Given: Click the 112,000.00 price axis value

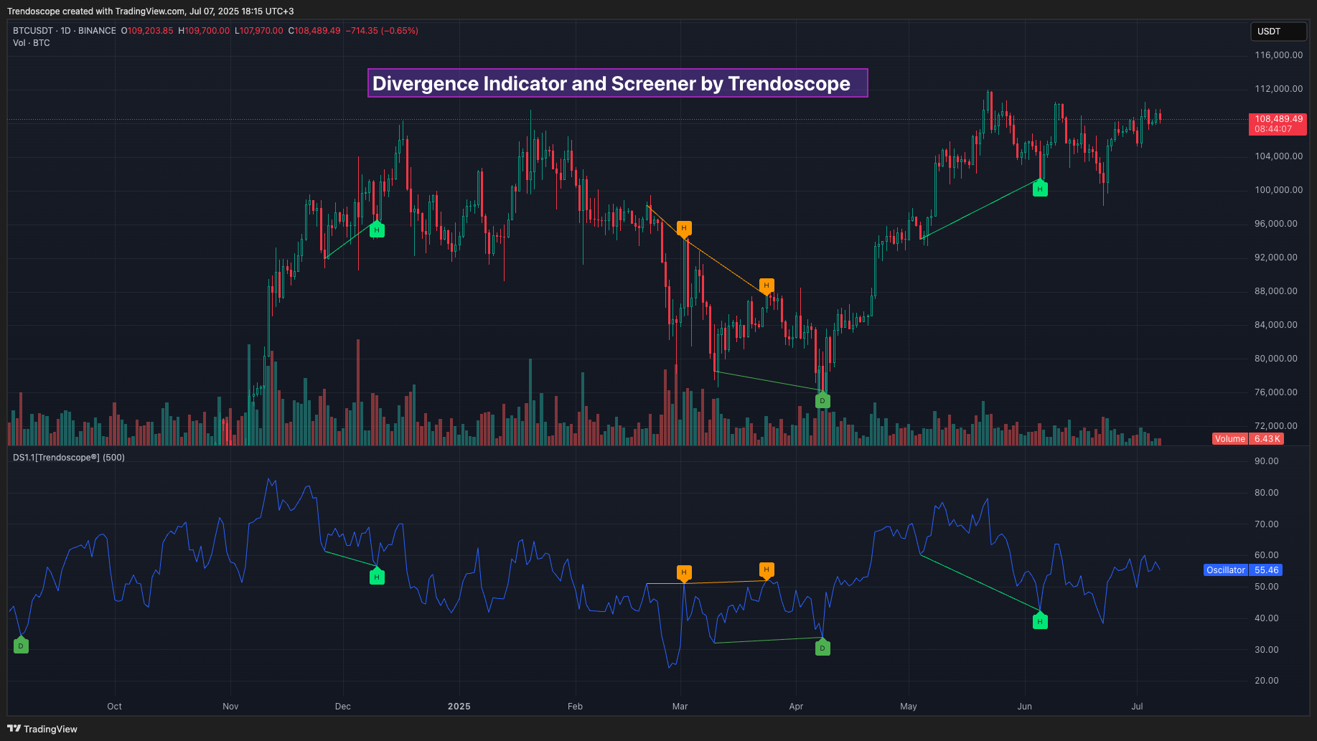Looking at the screenshot, I should point(1278,89).
